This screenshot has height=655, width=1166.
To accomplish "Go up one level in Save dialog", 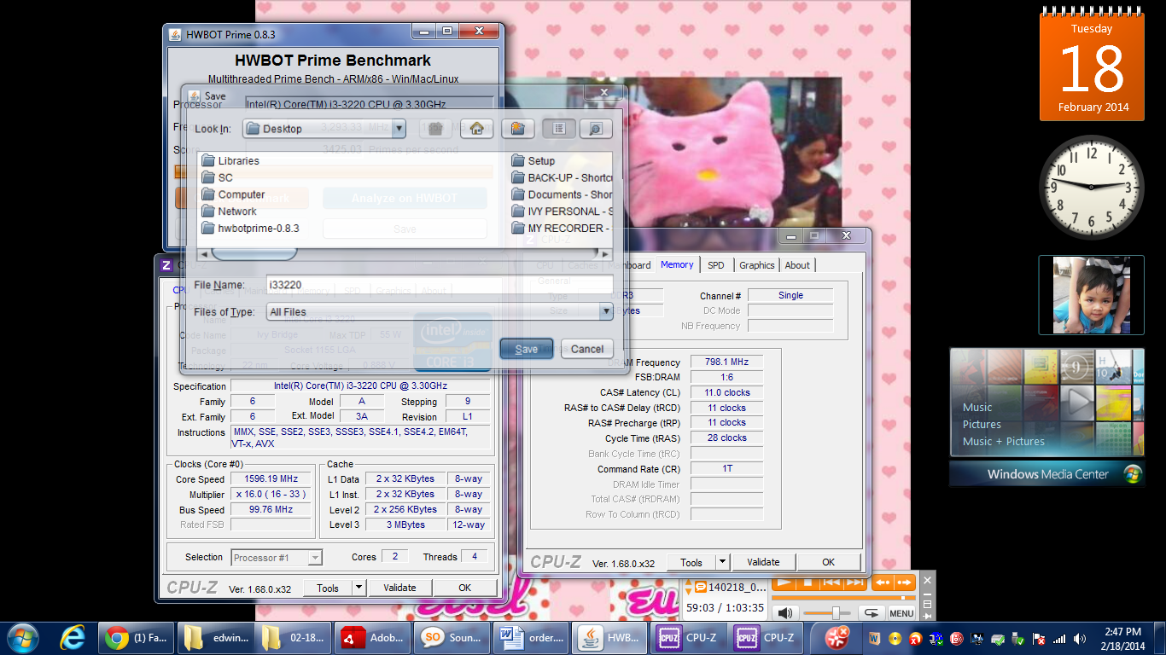I will (x=435, y=129).
